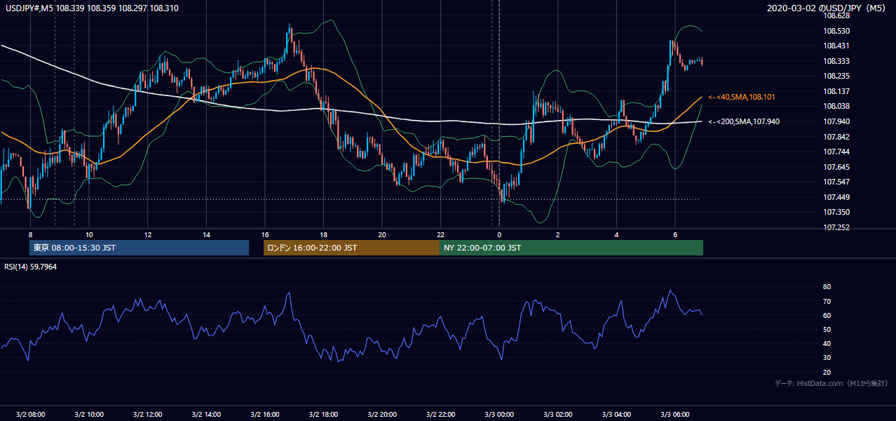Click hour tick 12 under price chart
This screenshot has height=421, width=896.
tap(148, 234)
